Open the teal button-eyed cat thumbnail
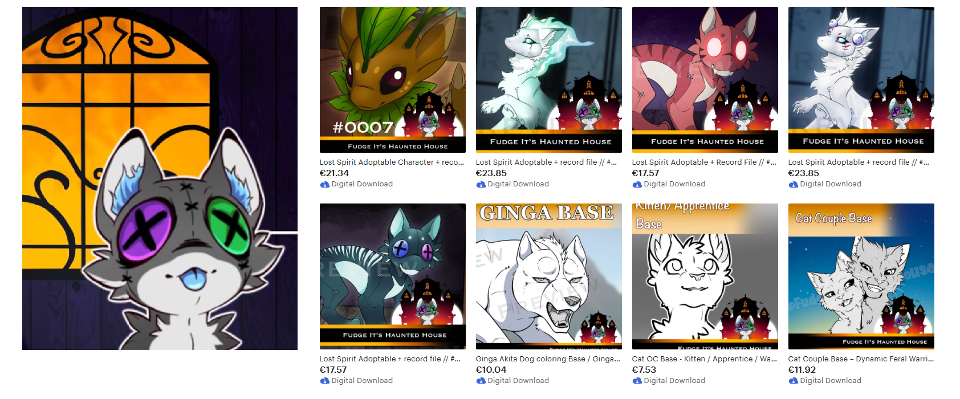The image size is (960, 399). tap(393, 276)
